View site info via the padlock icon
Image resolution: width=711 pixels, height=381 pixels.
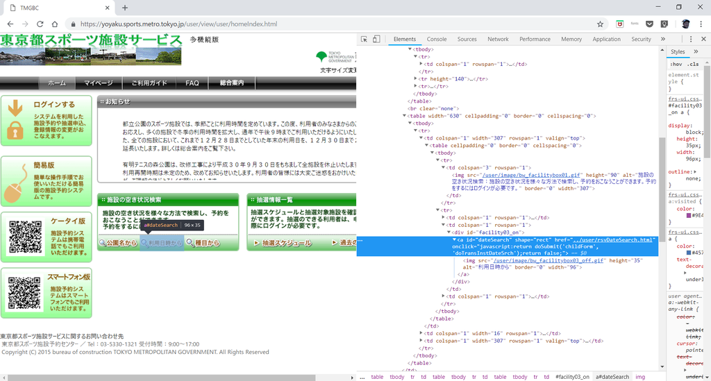coord(72,24)
